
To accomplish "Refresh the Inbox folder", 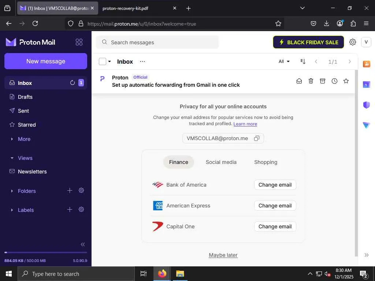I will tap(73, 83).
